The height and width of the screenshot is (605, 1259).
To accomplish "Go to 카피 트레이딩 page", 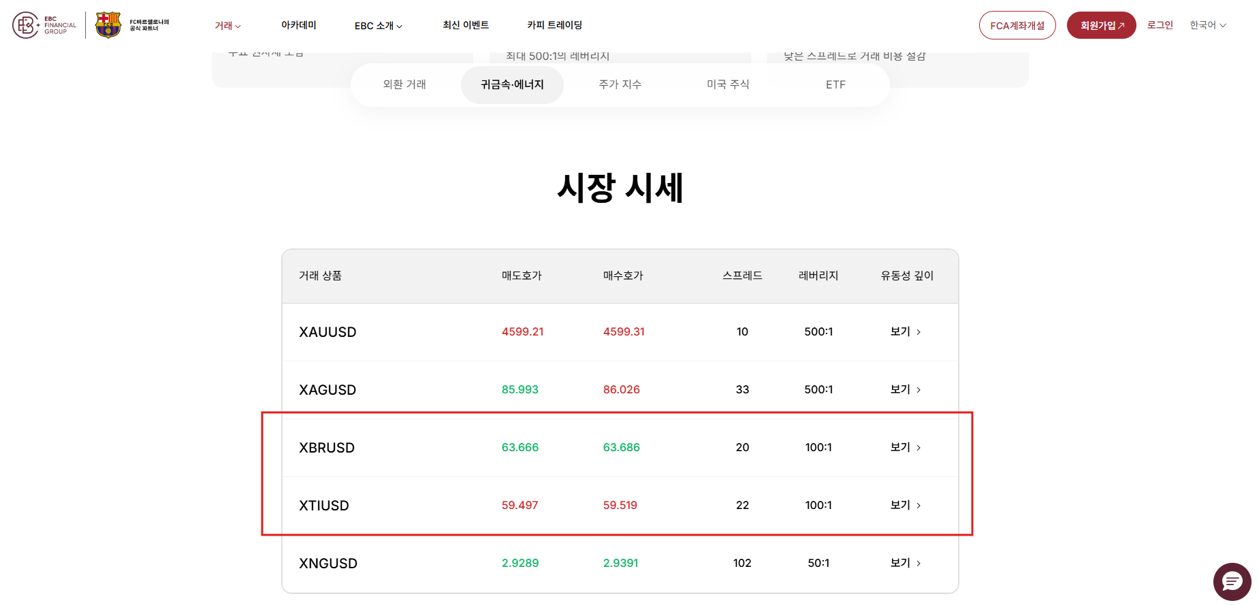I will tap(554, 25).
